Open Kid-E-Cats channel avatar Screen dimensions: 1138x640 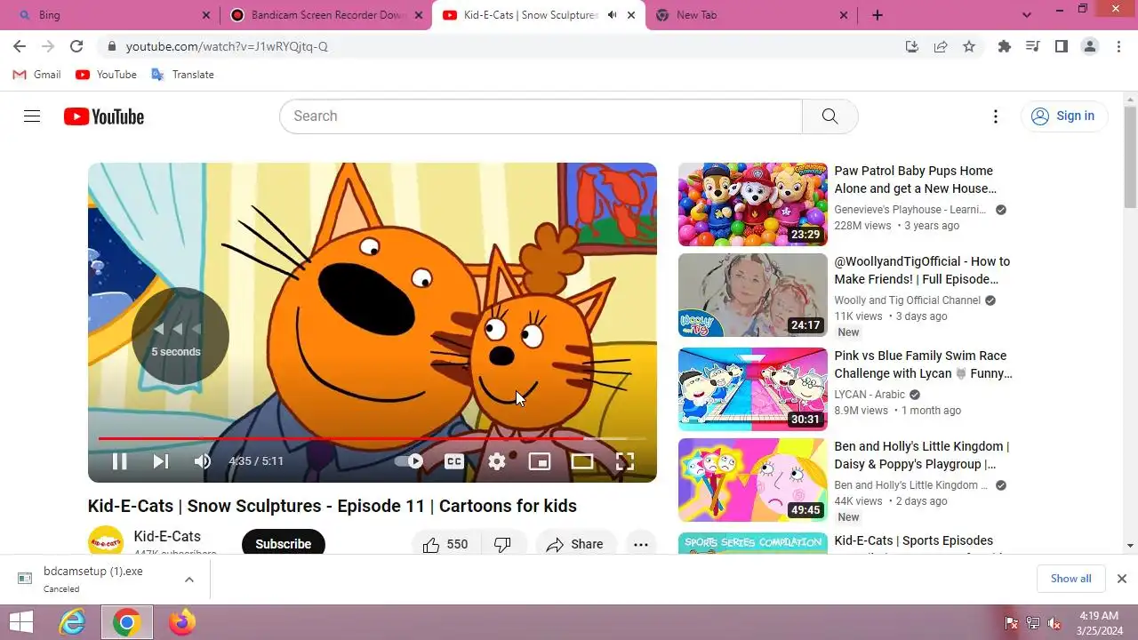(x=106, y=541)
